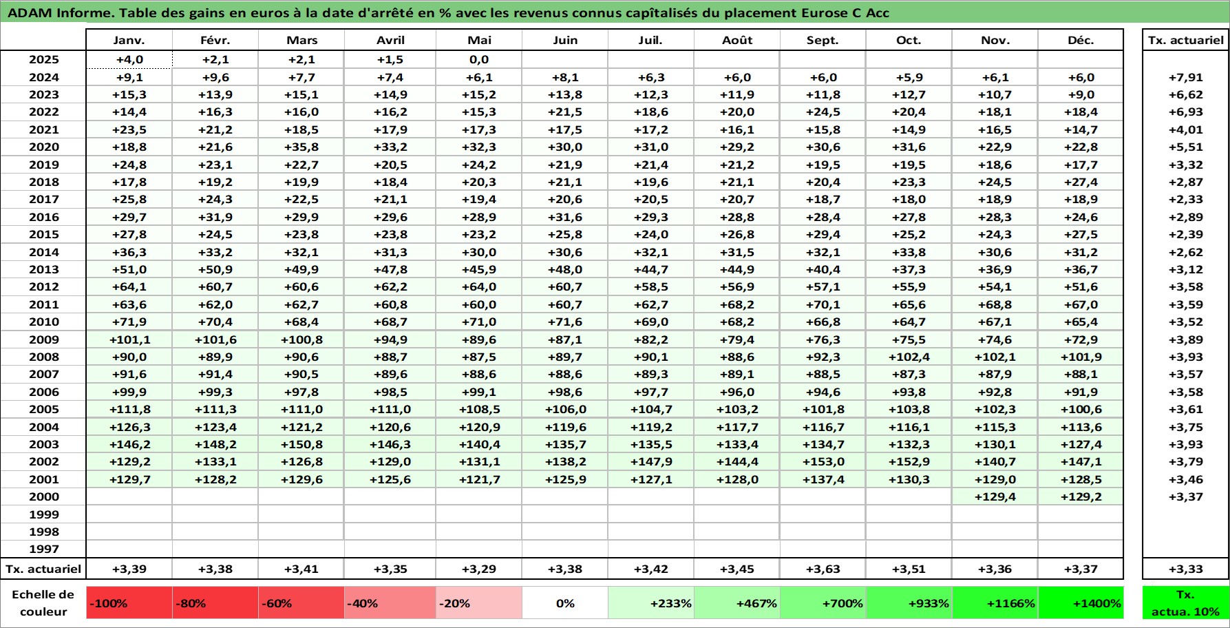Select the 'Août' column header

tap(737, 40)
